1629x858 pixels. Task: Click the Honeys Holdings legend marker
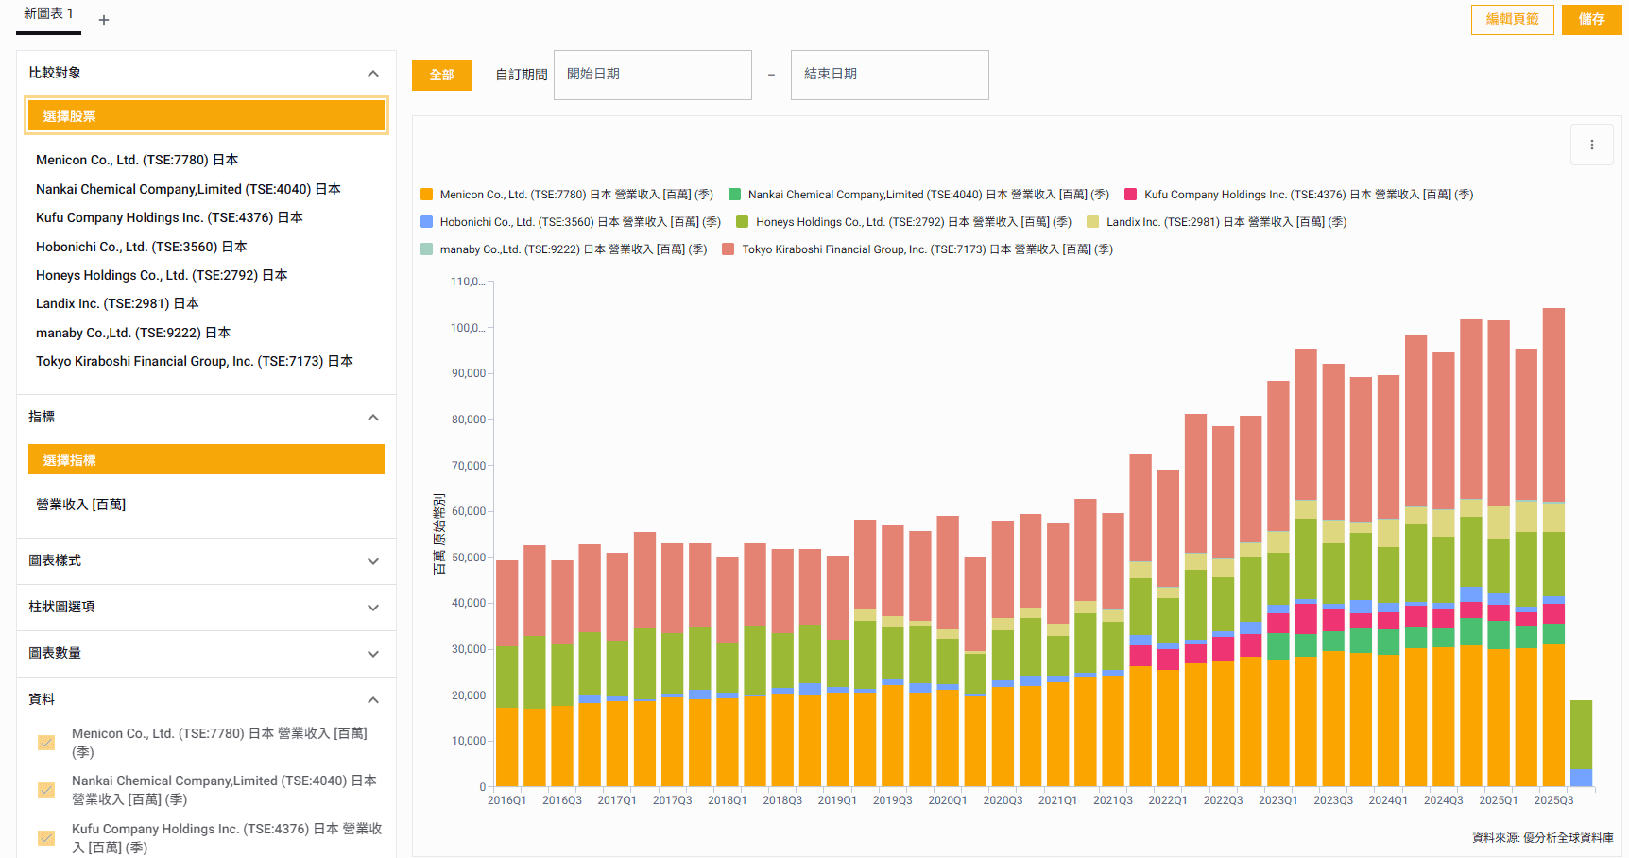742,222
